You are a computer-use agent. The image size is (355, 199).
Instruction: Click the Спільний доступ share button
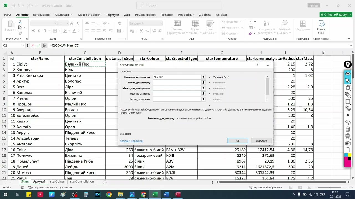click(336, 15)
